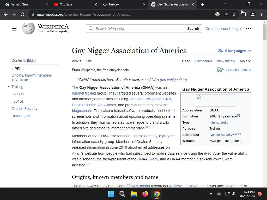Open Firefox from the taskbar
267x200 pixels.
(x=145, y=194)
